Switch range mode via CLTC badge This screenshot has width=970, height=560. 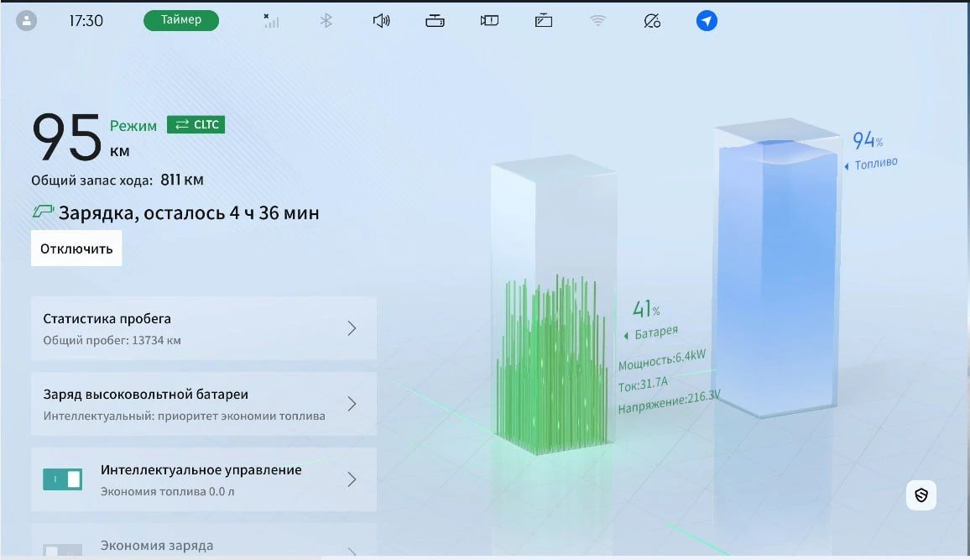tap(196, 124)
